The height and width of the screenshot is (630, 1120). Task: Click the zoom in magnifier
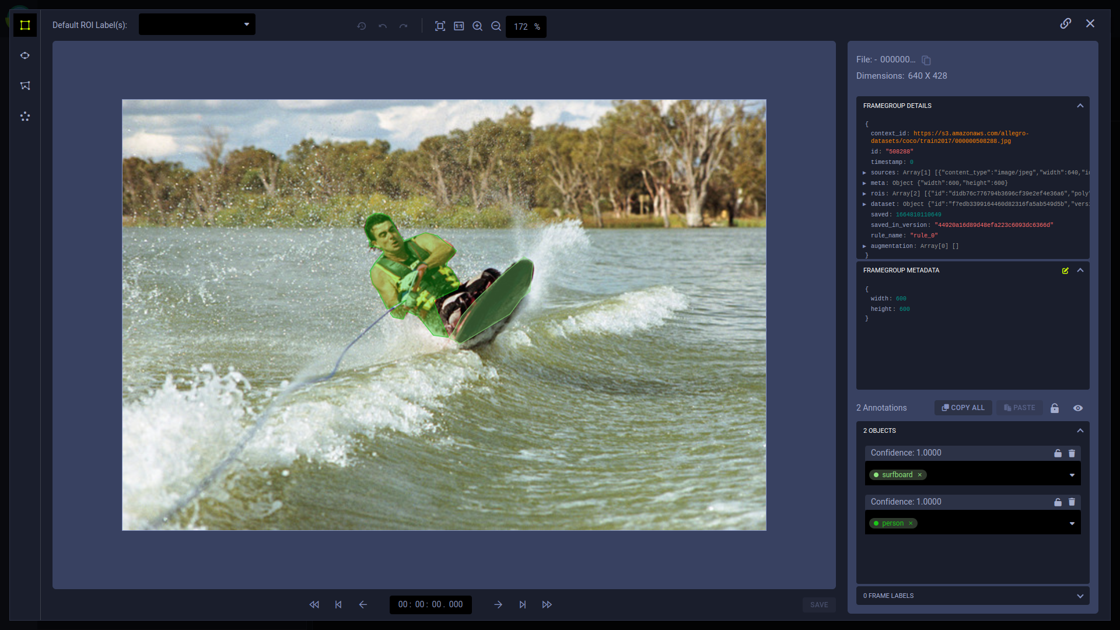(477, 26)
